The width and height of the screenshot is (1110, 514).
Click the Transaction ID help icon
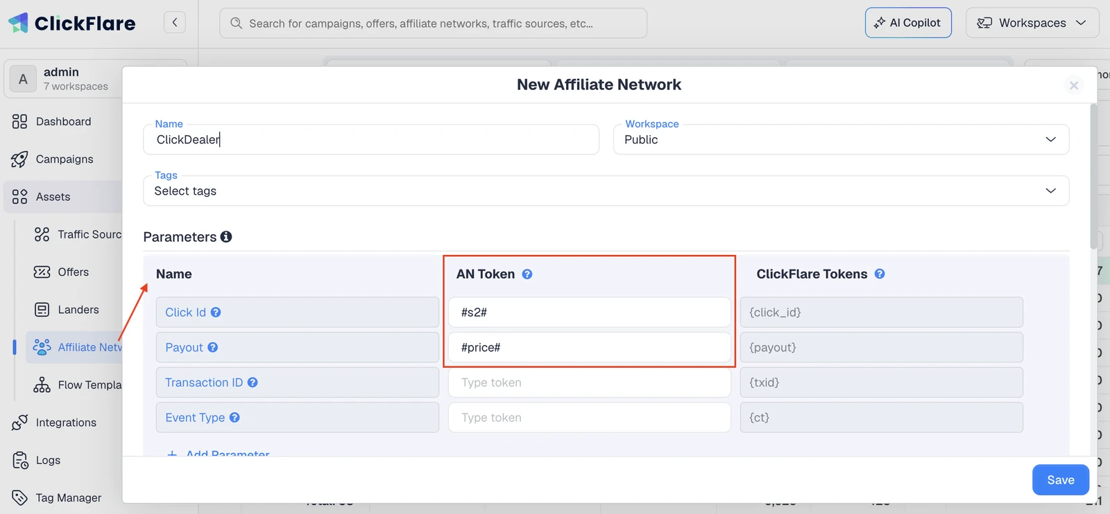pyautogui.click(x=253, y=382)
